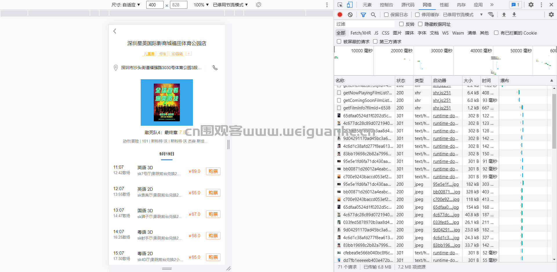The width and height of the screenshot is (557, 272).
Task: Select the inspect element picker icon
Action: [340, 5]
